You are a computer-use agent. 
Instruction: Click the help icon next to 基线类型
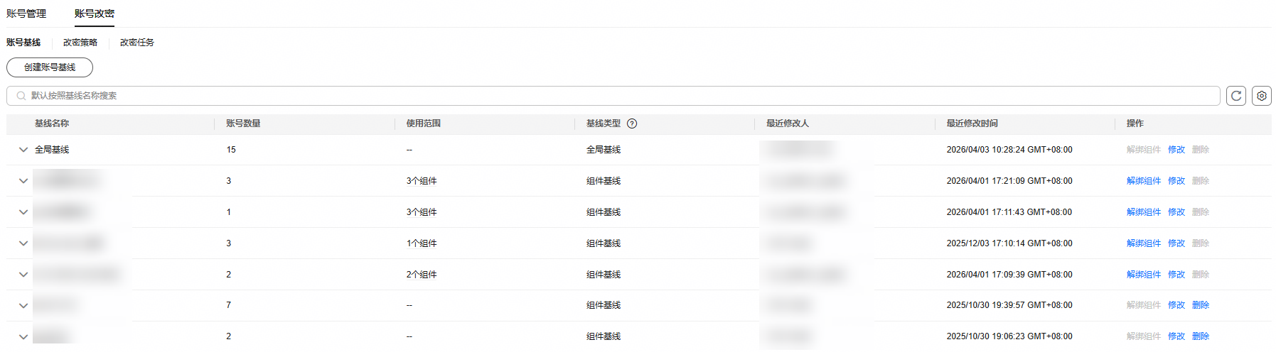pyautogui.click(x=632, y=123)
